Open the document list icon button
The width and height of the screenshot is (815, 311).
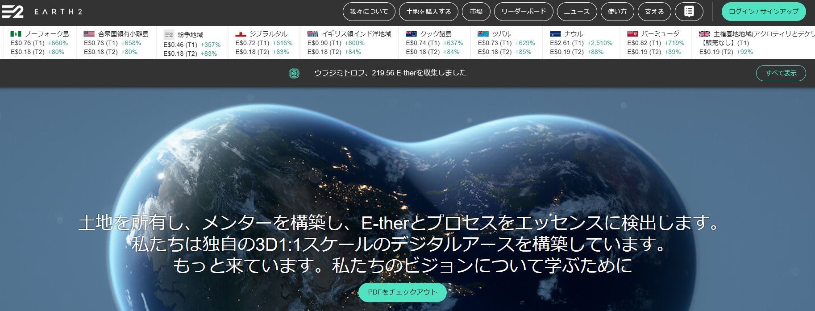[x=689, y=12]
